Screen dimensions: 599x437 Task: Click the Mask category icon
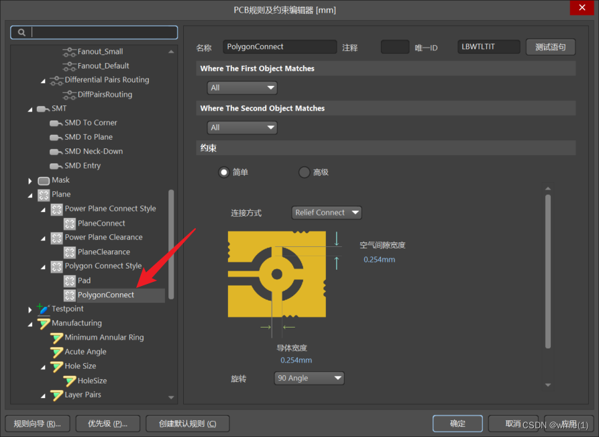[x=44, y=180]
